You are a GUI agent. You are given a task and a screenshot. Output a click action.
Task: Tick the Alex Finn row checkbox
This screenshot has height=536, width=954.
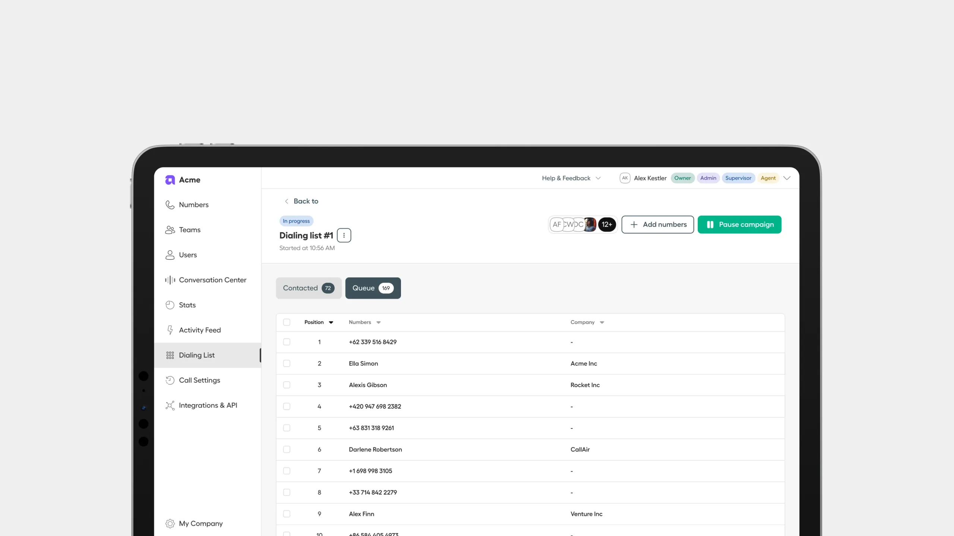point(287,514)
